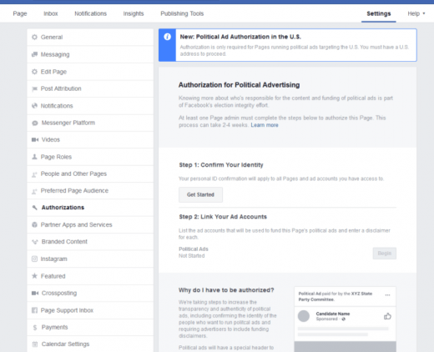434x352 pixels.
Task: Click the Instagram logo icon
Action: (34, 259)
